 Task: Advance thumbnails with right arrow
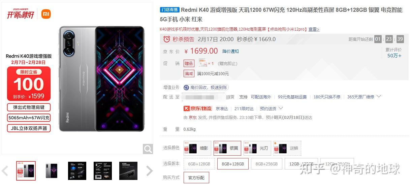click(150, 171)
